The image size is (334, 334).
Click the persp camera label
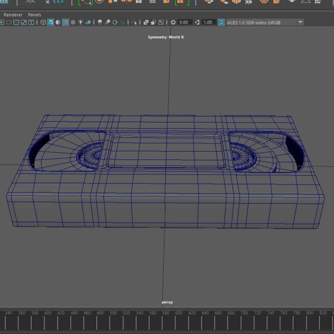[167, 302]
